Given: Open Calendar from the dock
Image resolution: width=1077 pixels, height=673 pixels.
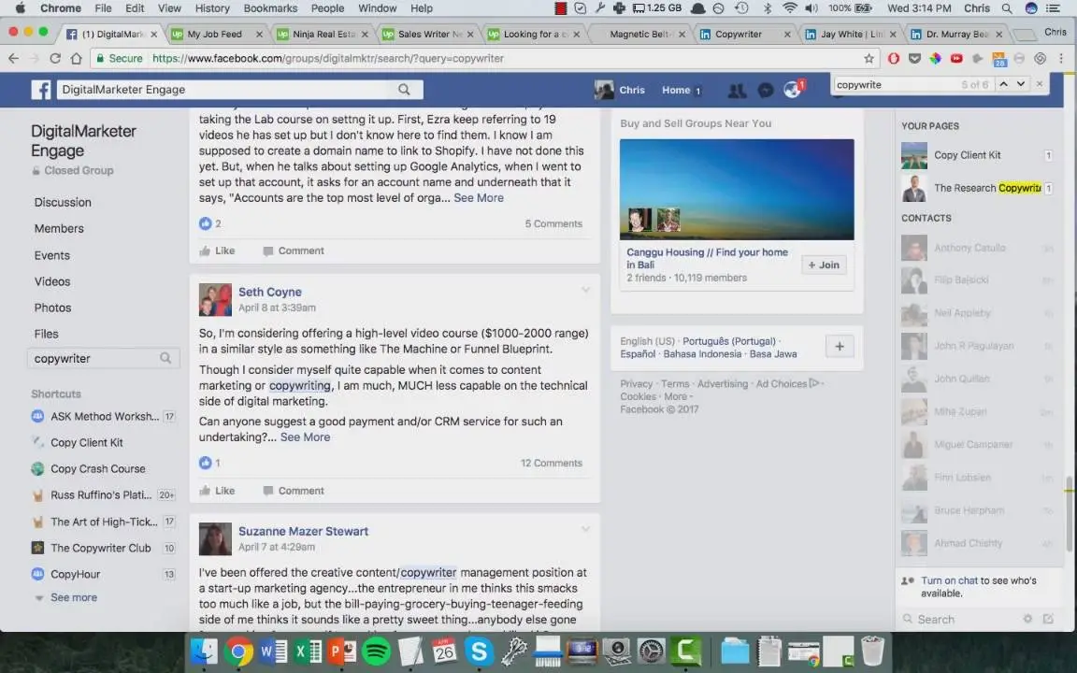Looking at the screenshot, I should click(x=444, y=651).
